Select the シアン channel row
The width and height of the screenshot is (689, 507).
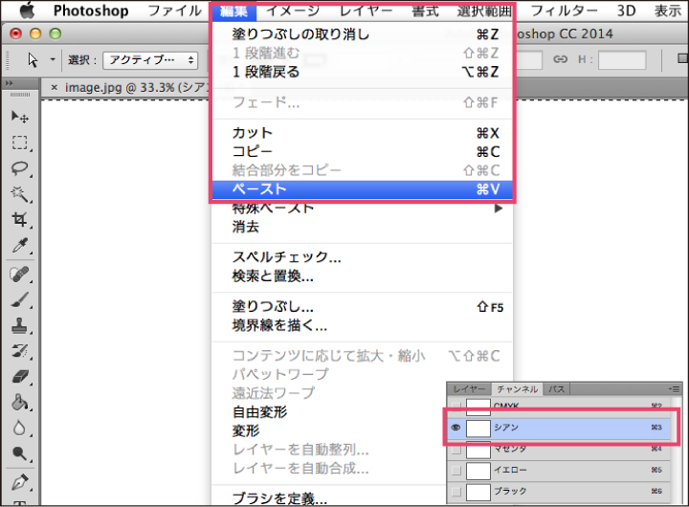tap(559, 428)
